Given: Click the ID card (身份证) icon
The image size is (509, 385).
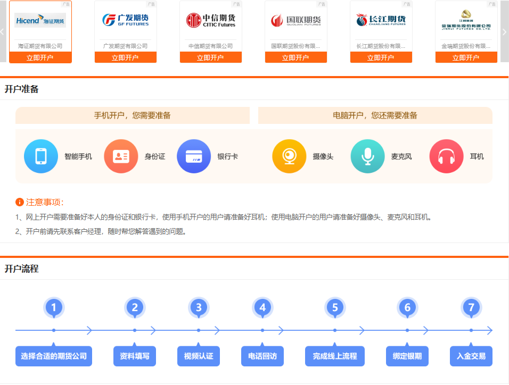Looking at the screenshot, I should click(121, 156).
